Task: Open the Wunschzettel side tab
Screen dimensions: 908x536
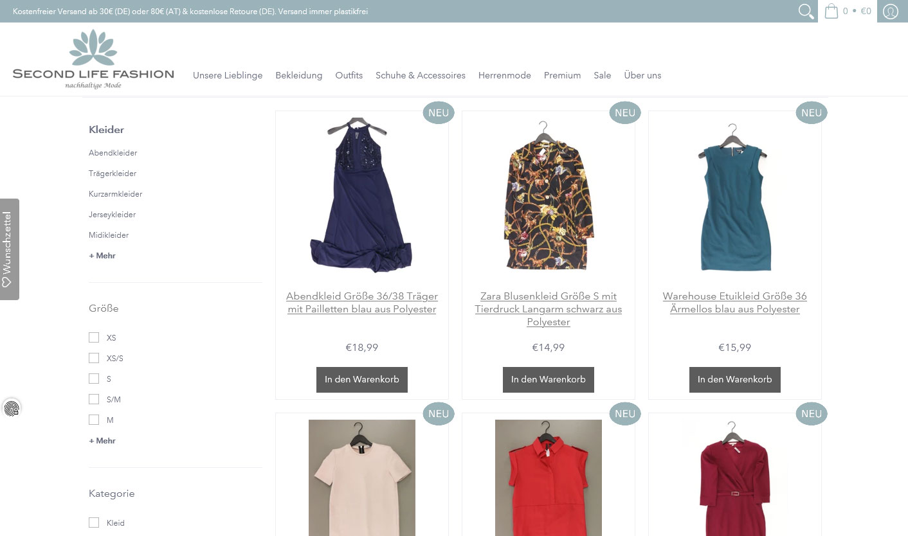Action: 9,249
